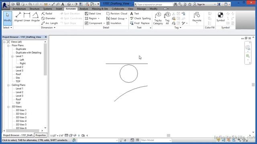Open the Detail Group tool
Image resolution: width=257 pixels, height=144 pixels.
pyautogui.click(x=116, y=18)
